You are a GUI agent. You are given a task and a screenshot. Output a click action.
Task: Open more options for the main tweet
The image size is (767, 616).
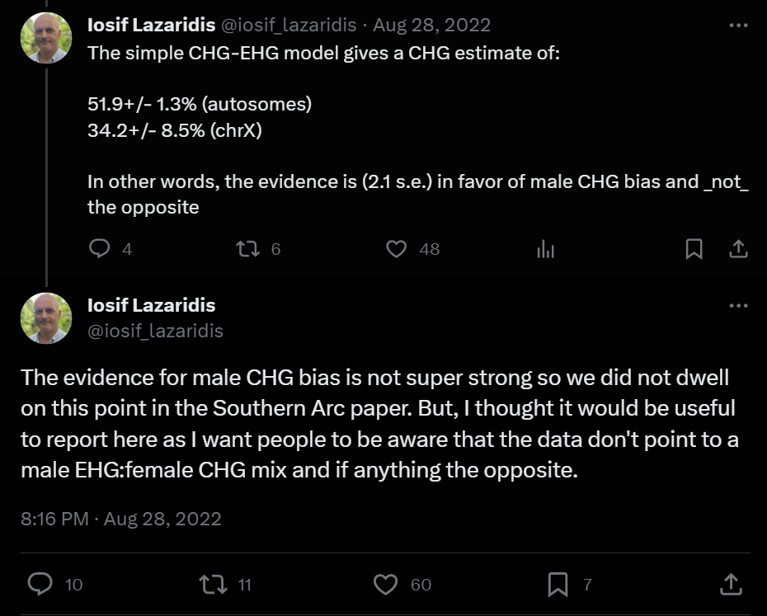pos(738,305)
